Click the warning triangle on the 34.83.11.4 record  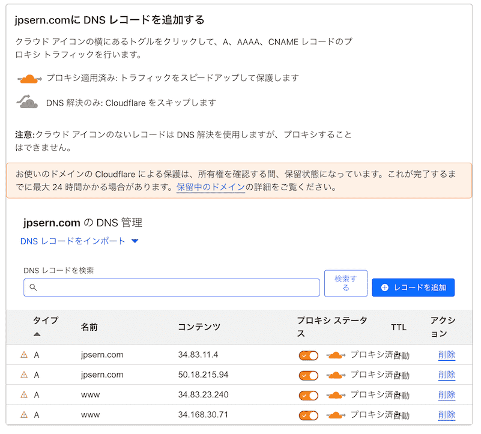pyautogui.click(x=23, y=355)
